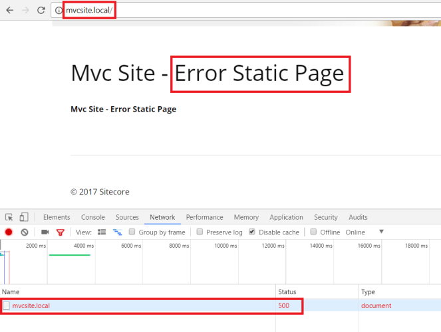Click the Status column header

coord(287,291)
